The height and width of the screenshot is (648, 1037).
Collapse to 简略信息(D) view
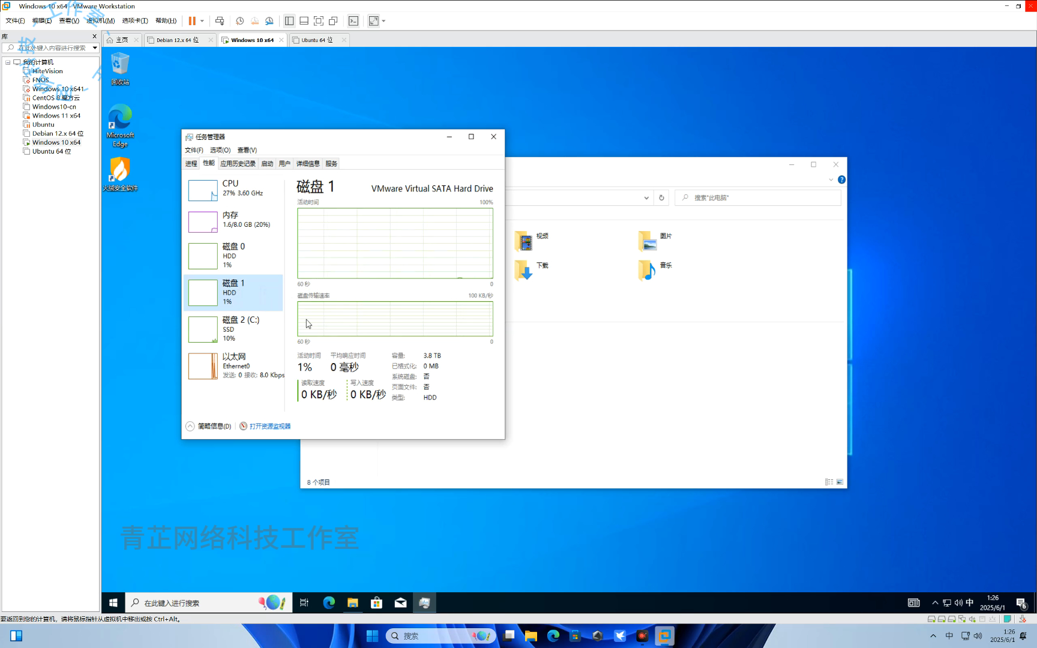point(208,427)
